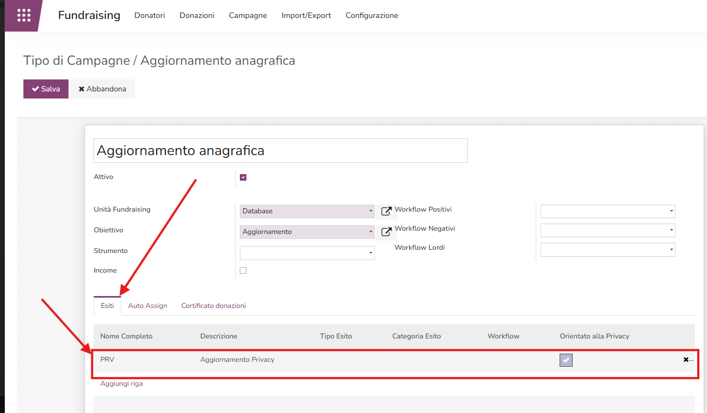Toggle Orientato alla Privacy for PRV row

(566, 360)
